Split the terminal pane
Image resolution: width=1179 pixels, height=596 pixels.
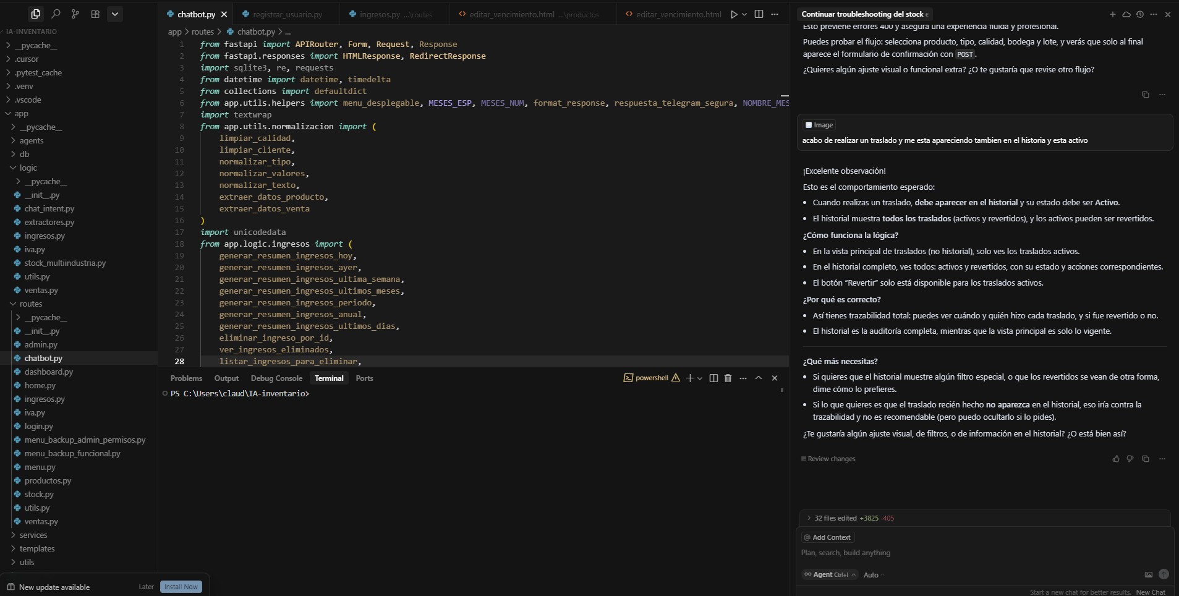pyautogui.click(x=713, y=378)
